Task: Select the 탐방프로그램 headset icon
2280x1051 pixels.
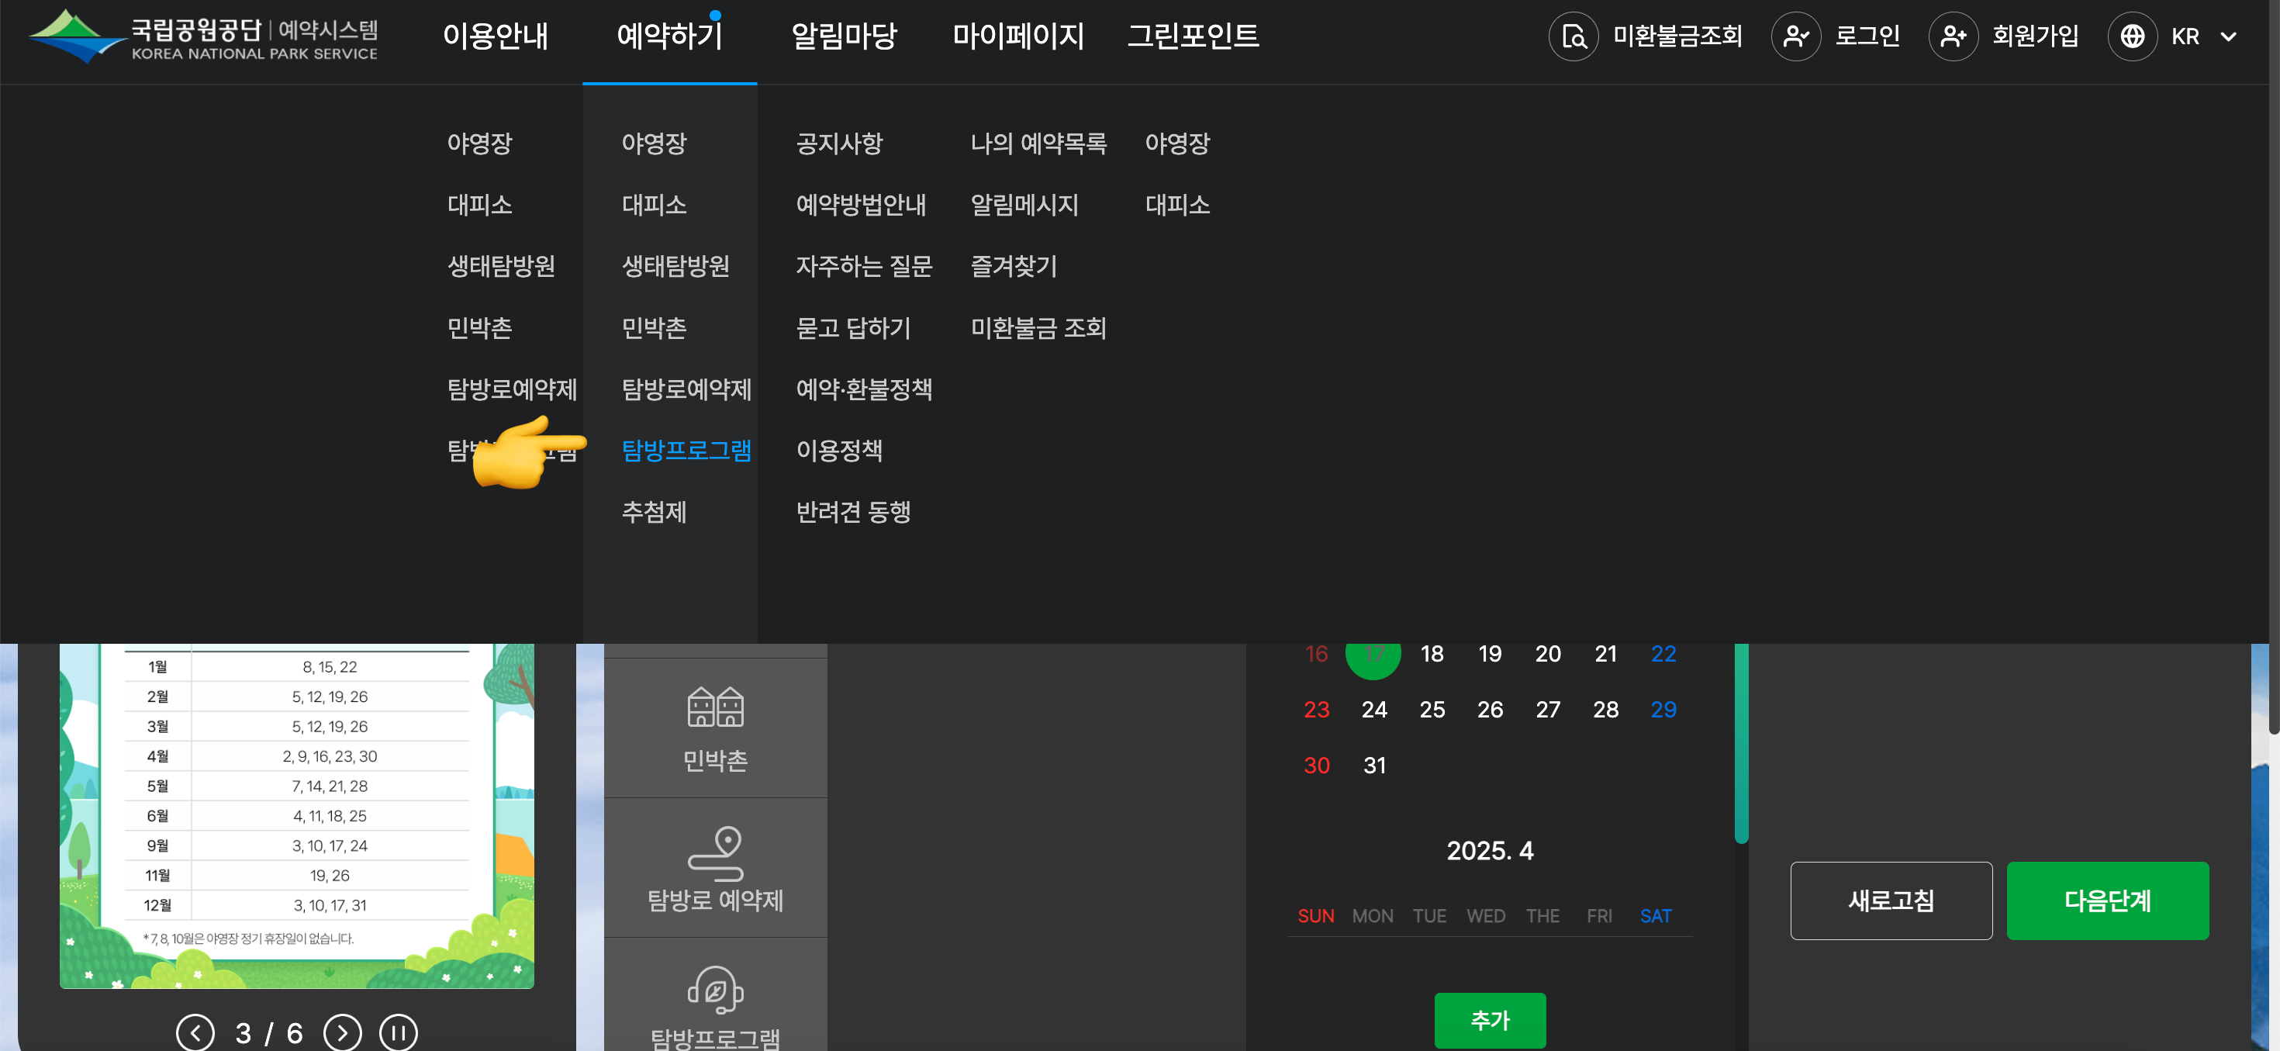Action: tap(715, 990)
